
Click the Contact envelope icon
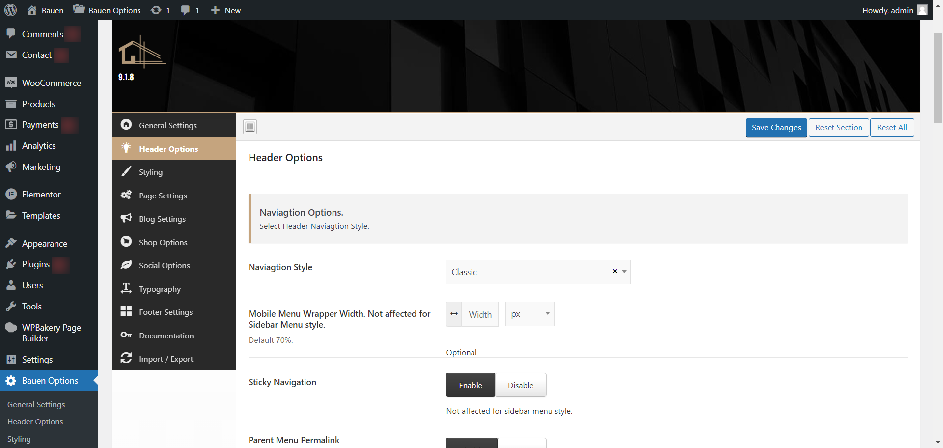pyautogui.click(x=11, y=55)
